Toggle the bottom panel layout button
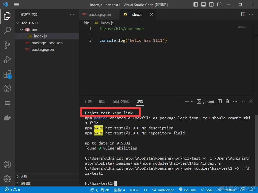This screenshot has height=193, width=258. 203,5
